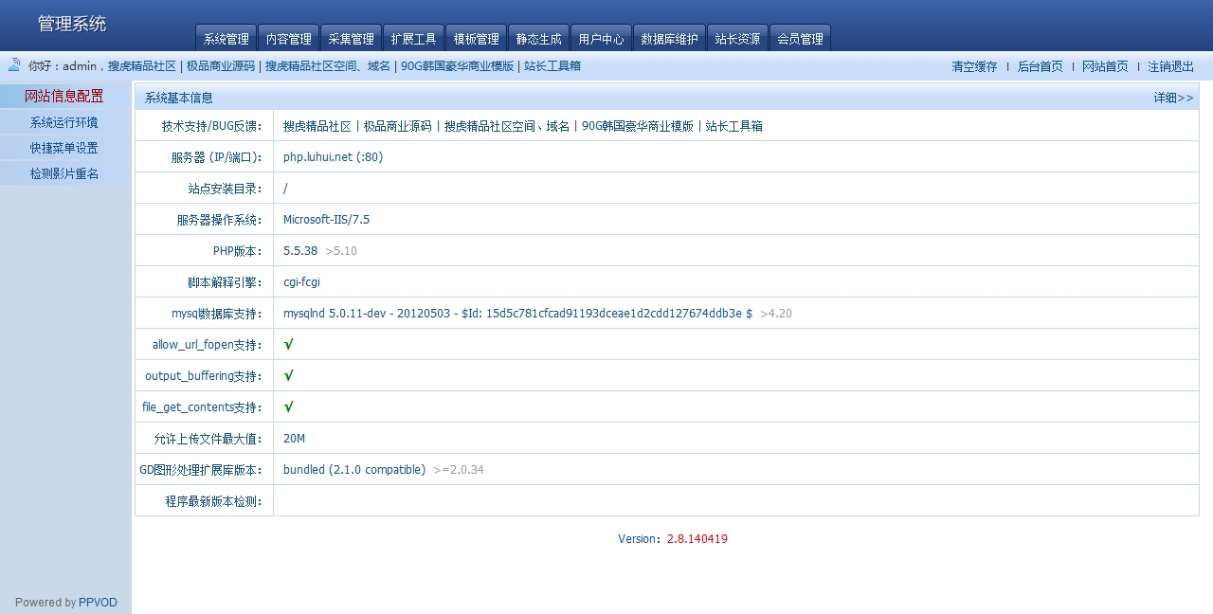1213x614 pixels.
Task: Click the 20M upload limit value
Action: coord(294,439)
